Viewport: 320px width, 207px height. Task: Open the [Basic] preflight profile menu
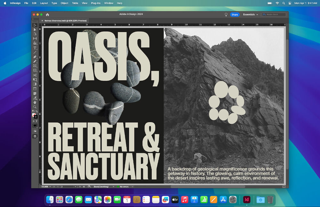[x=101, y=186]
